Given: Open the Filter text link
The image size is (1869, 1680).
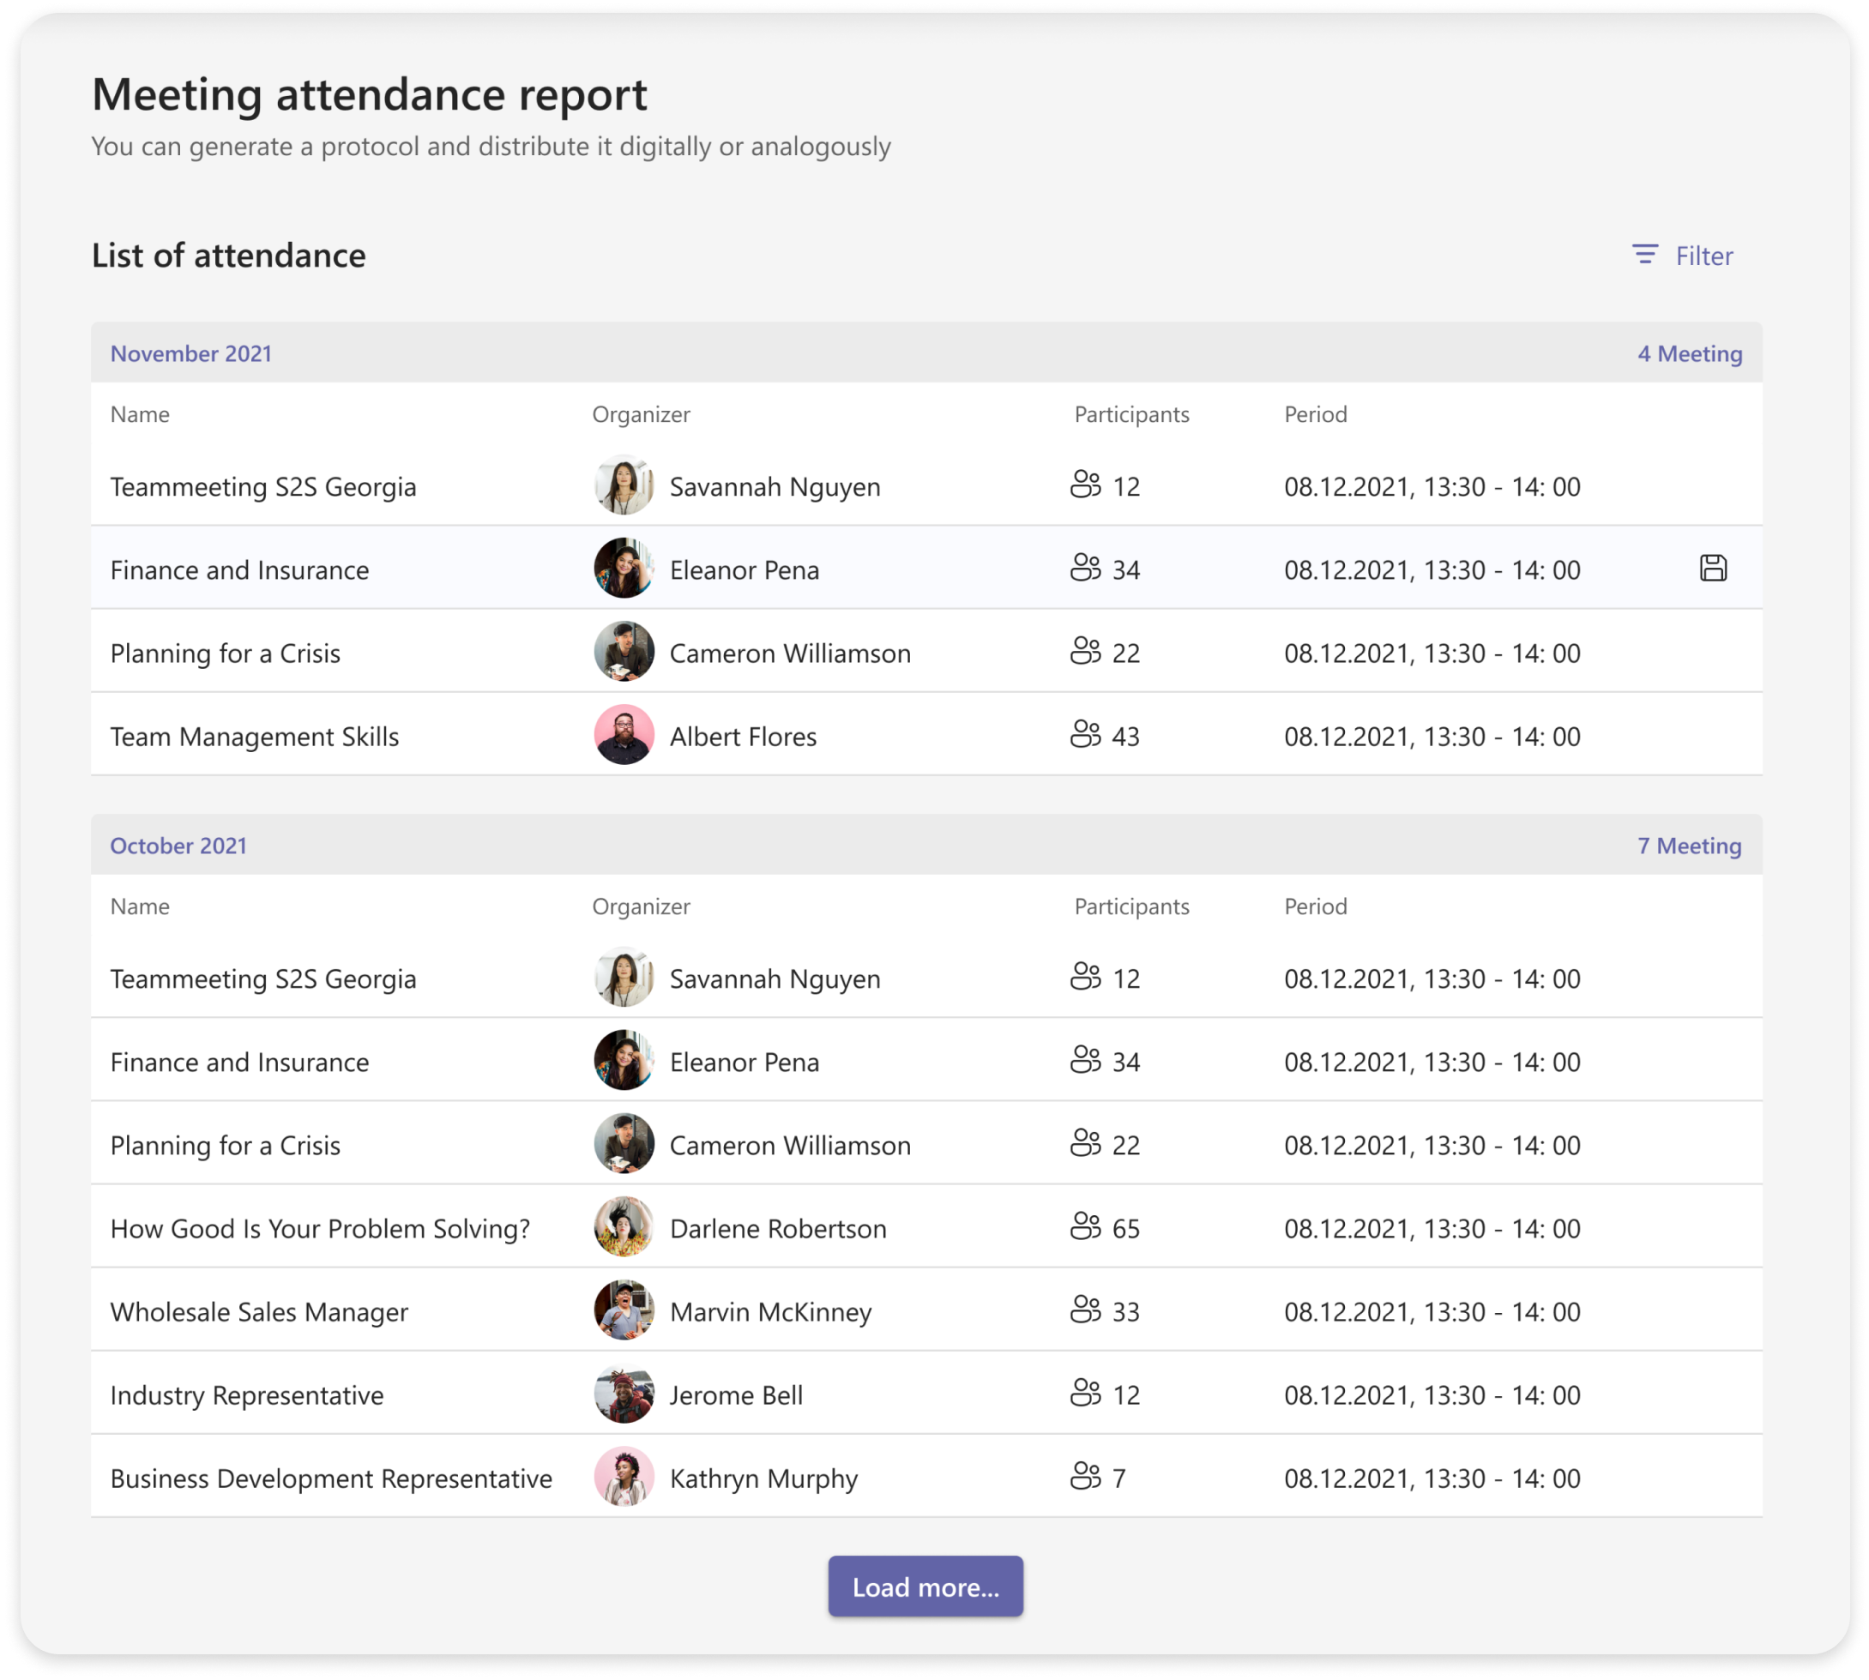Looking at the screenshot, I should (1703, 256).
